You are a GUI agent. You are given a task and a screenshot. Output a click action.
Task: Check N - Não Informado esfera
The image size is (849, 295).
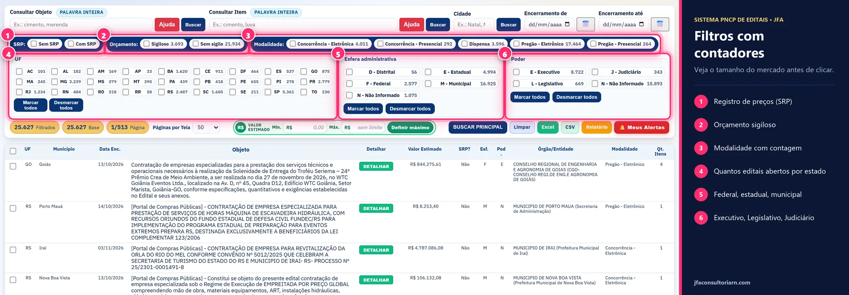click(349, 95)
